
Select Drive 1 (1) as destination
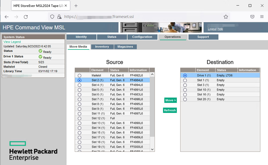point(185,75)
